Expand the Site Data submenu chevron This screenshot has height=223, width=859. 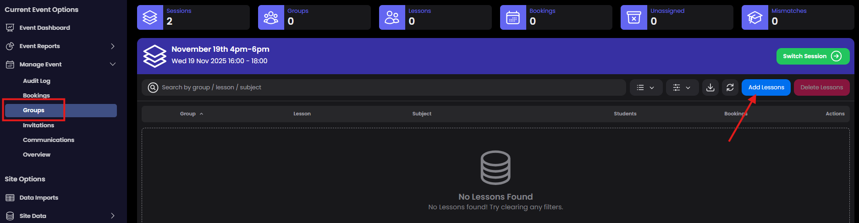(x=113, y=216)
